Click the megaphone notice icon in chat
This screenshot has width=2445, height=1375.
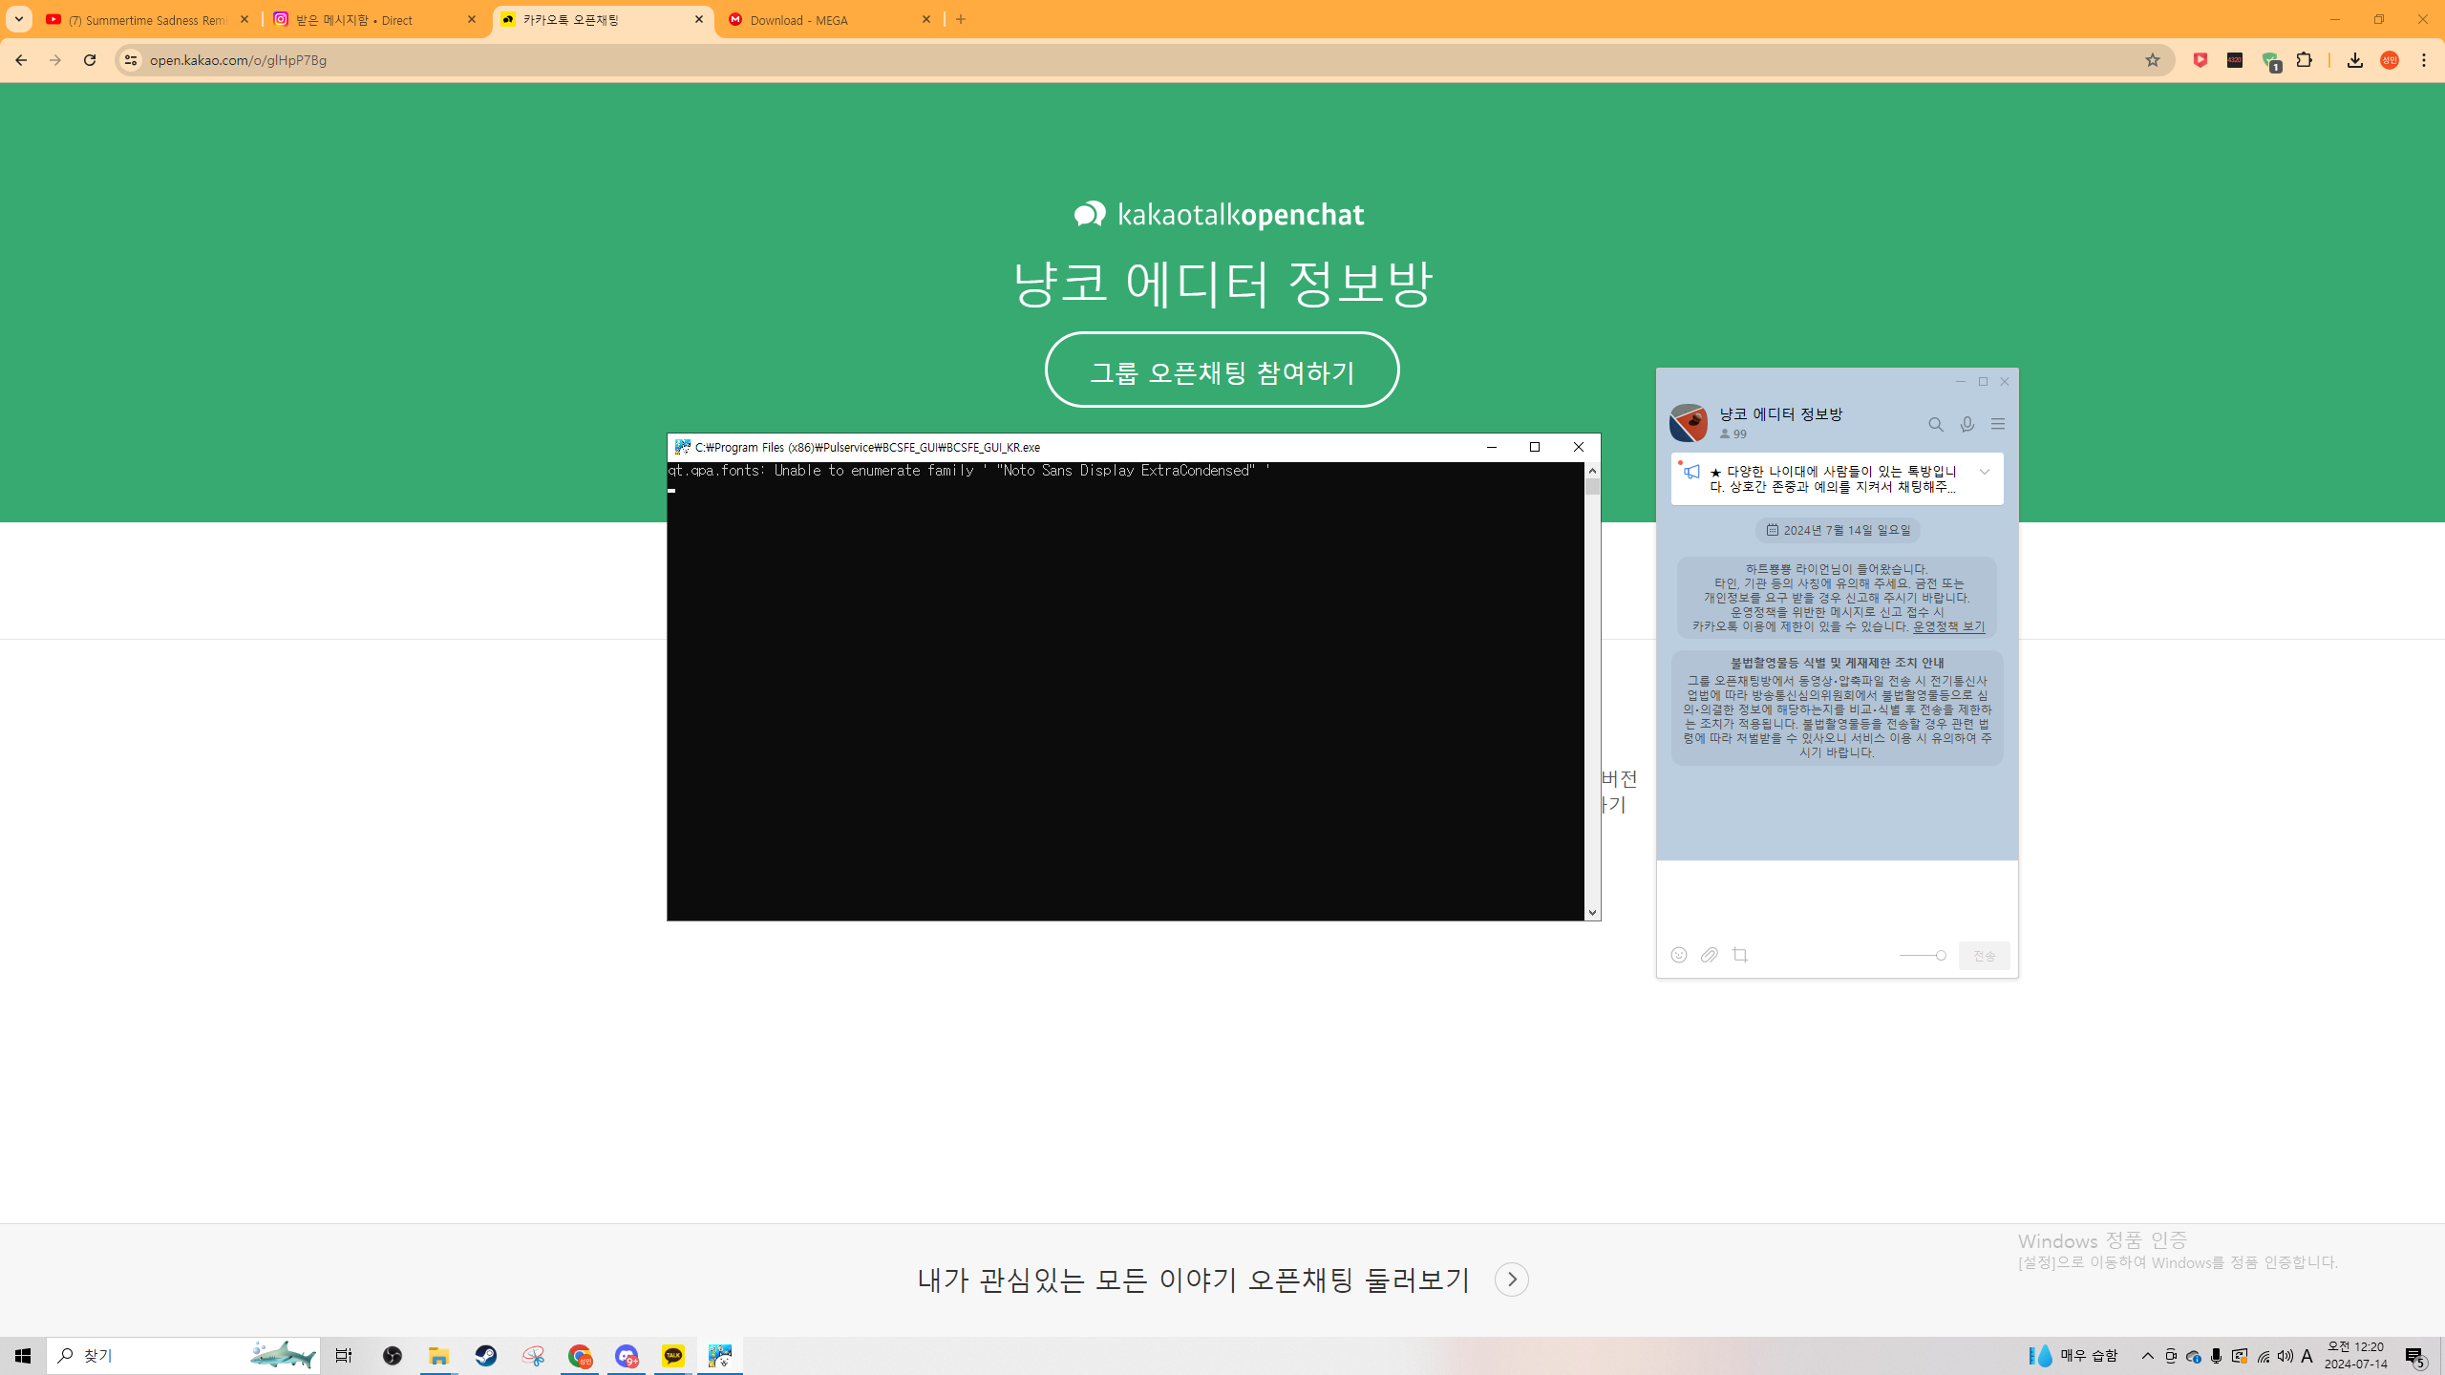(1691, 472)
